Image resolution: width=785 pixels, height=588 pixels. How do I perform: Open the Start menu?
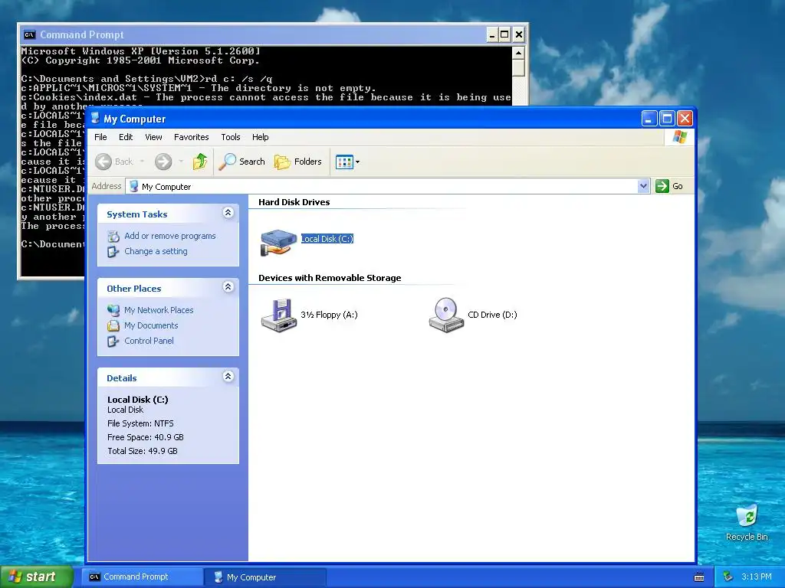coord(36,577)
